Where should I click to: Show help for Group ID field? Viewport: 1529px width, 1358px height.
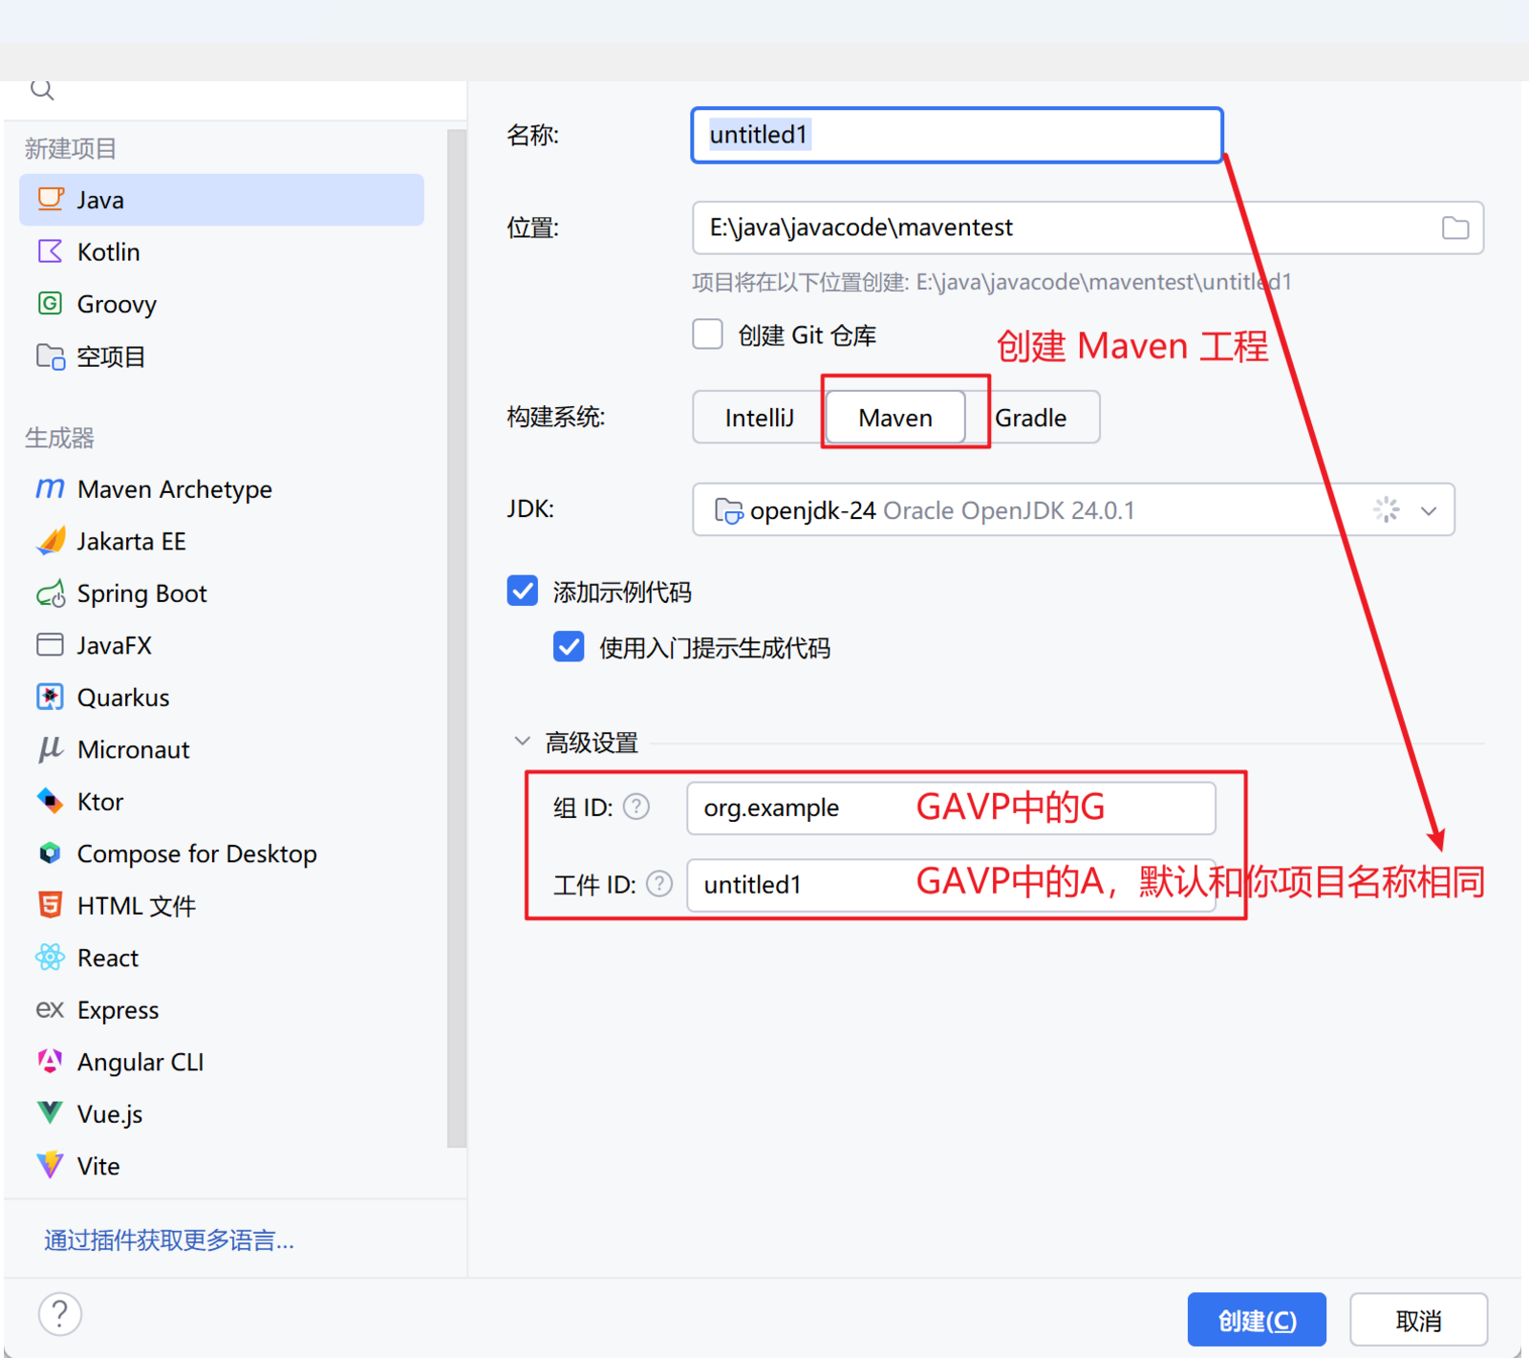tap(636, 808)
